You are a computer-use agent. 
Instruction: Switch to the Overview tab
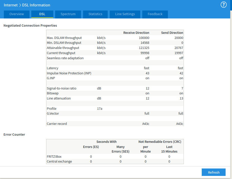click(17, 14)
